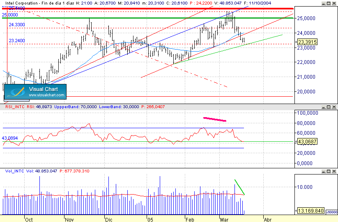Maximize the Vol_INTC volume panel
The width and height of the screenshot is (338, 222).
(x=329, y=171)
